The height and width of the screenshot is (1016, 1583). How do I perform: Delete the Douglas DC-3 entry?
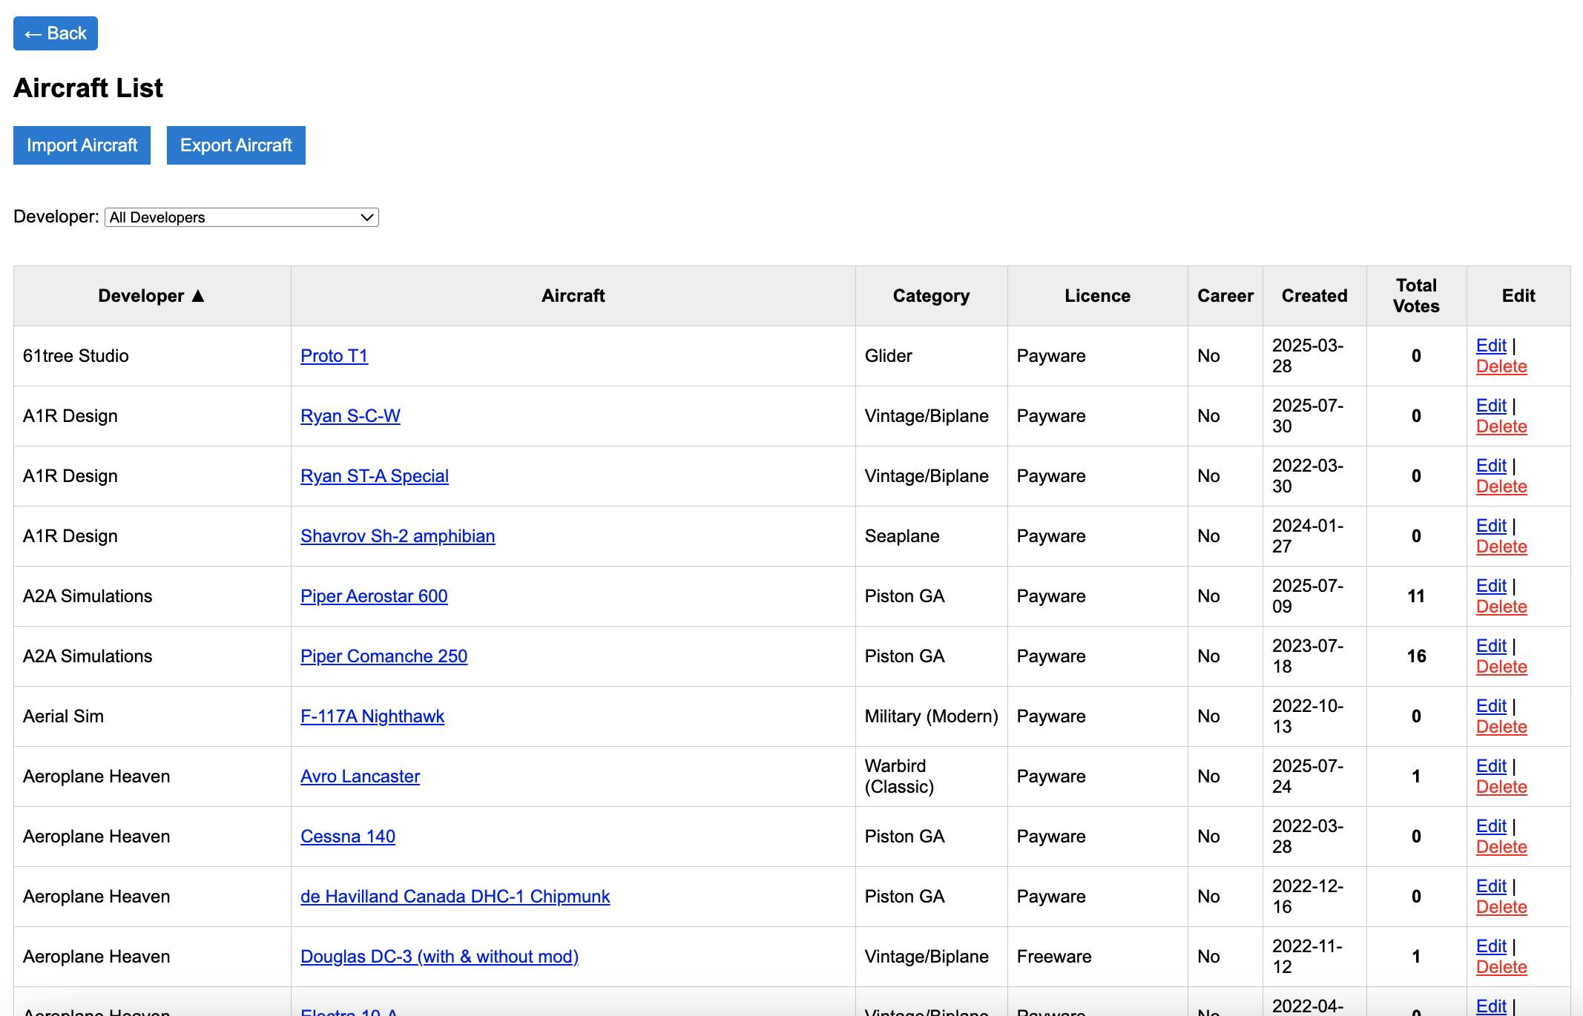click(x=1501, y=968)
